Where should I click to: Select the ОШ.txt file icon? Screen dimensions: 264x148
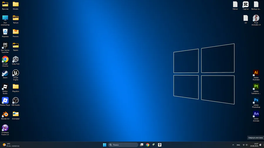[x=235, y=6]
